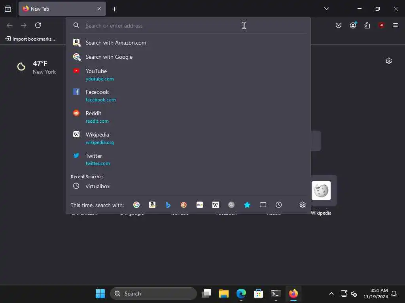The height and width of the screenshot is (303, 405).
Task: Open the Extensions puzzle icon
Action: point(367,25)
